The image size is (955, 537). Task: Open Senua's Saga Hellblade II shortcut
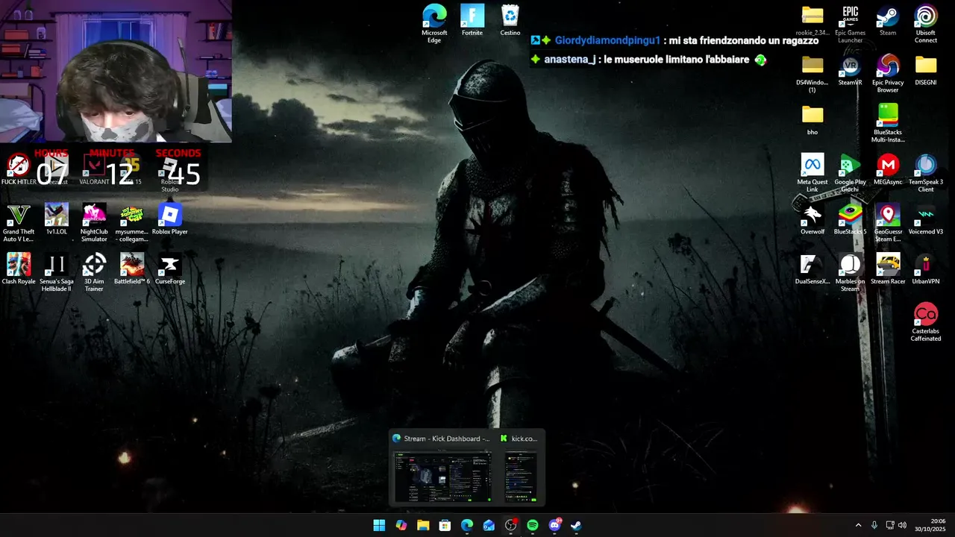click(57, 272)
